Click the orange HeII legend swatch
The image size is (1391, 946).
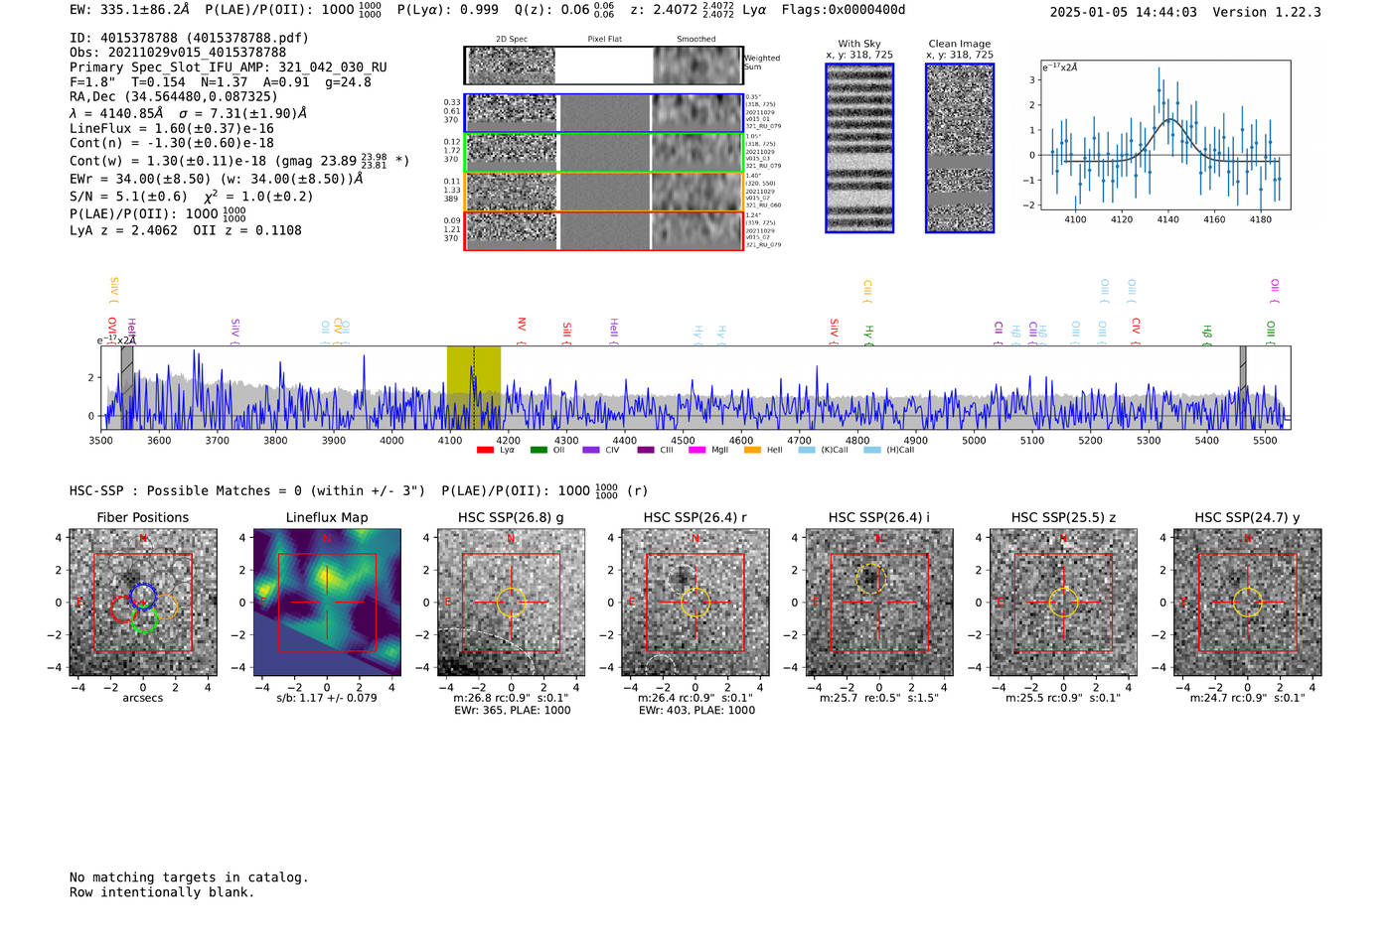[x=752, y=450]
